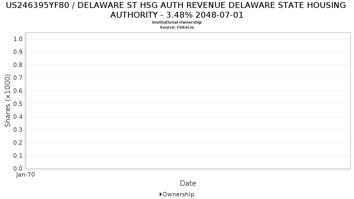Viewport: 354px width, 199px height.
Task: Click the 0.0 y-axis tick label
Action: [x=18, y=169]
